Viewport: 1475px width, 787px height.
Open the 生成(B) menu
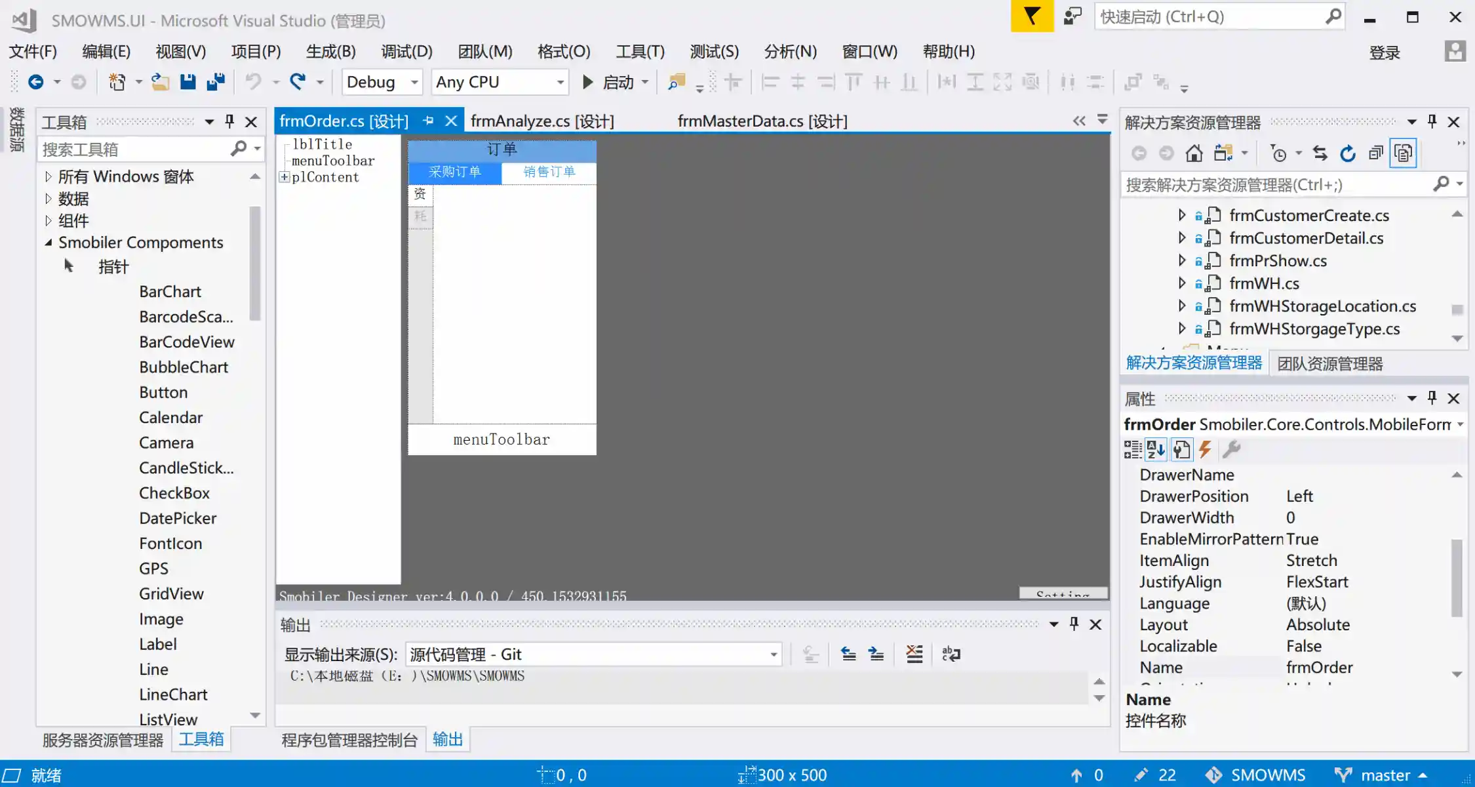[330, 51]
